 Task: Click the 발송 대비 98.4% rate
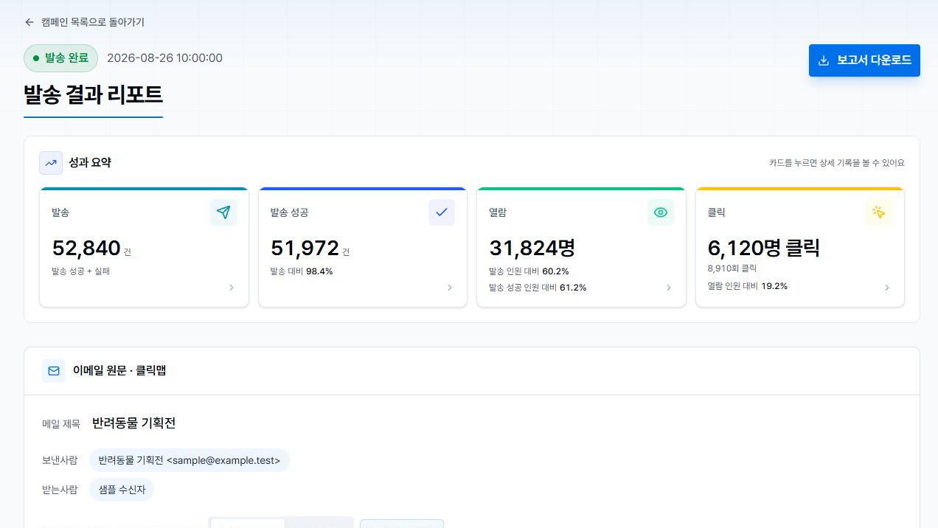pyautogui.click(x=302, y=271)
